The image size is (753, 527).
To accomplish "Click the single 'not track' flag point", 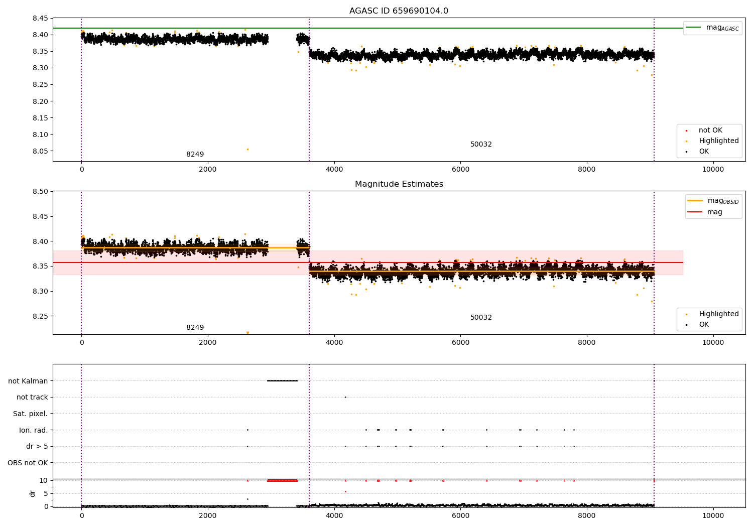I will [x=345, y=398].
